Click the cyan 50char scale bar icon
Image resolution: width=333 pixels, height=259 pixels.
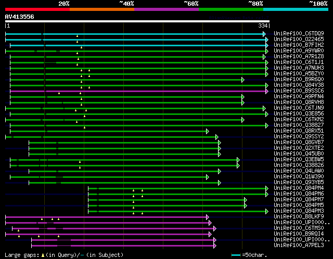tap(236, 255)
